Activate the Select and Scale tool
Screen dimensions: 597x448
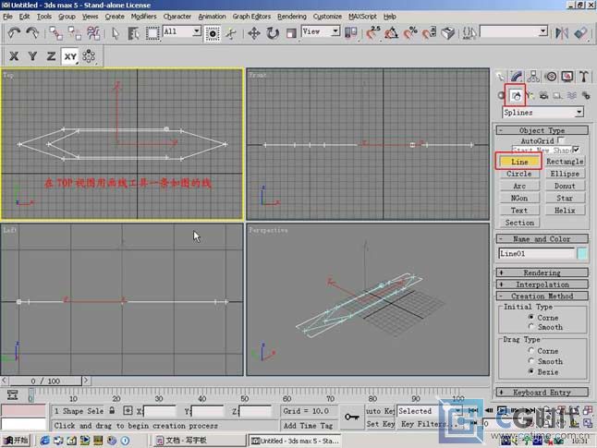click(x=291, y=33)
